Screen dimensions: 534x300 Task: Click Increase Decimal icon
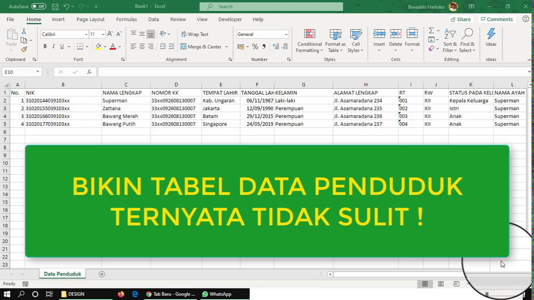[276, 47]
